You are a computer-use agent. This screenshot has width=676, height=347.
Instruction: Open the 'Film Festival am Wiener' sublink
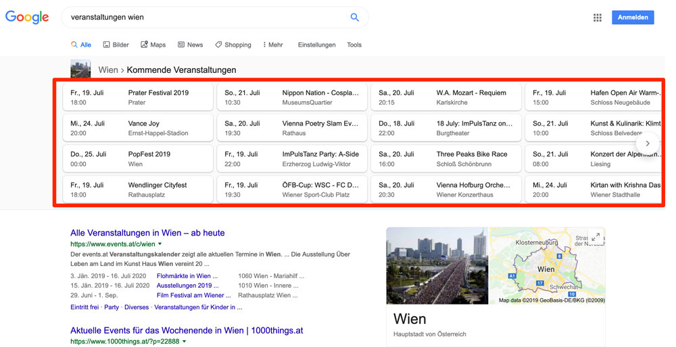193,295
